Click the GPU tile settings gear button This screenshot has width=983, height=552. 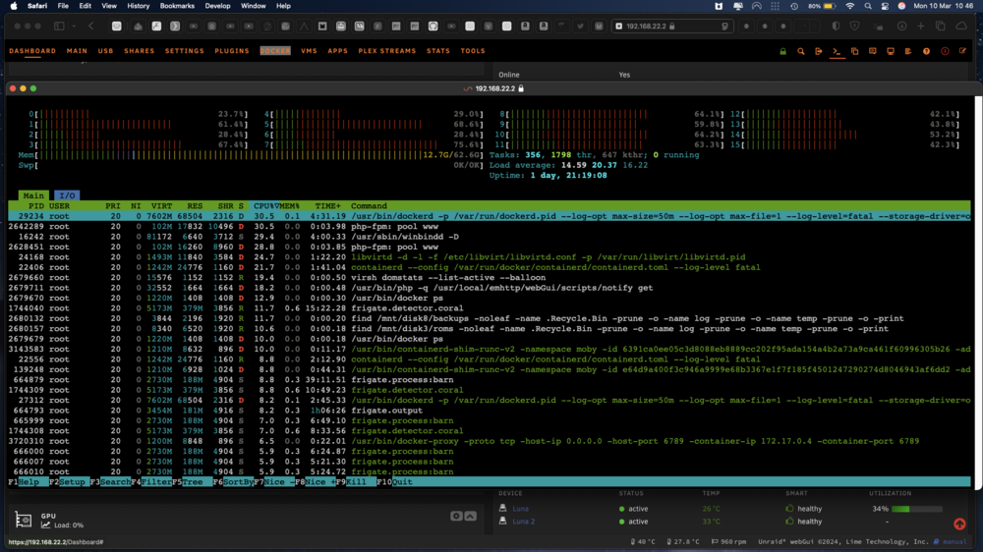click(x=456, y=517)
